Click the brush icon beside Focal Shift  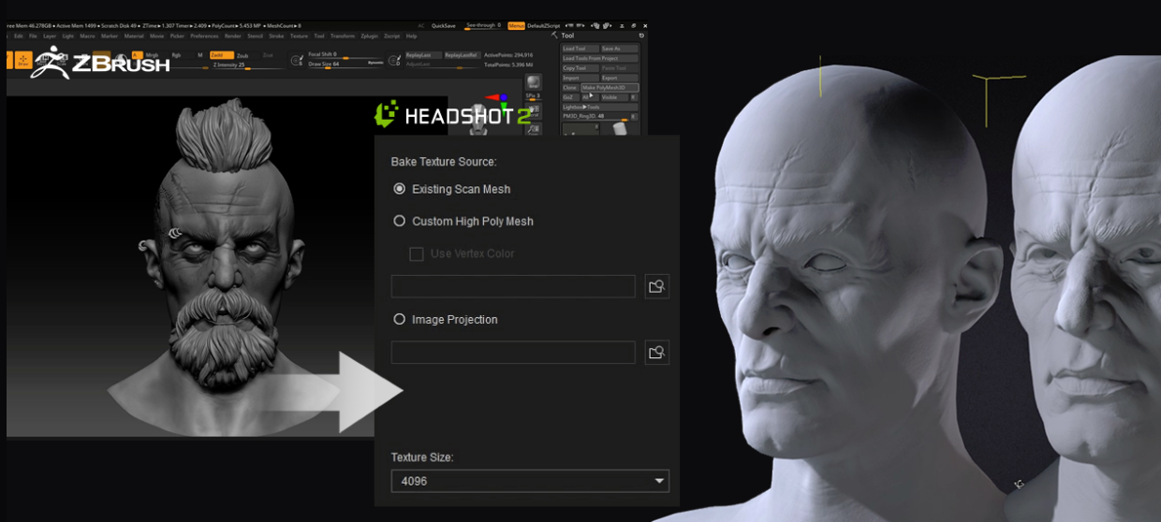click(296, 60)
